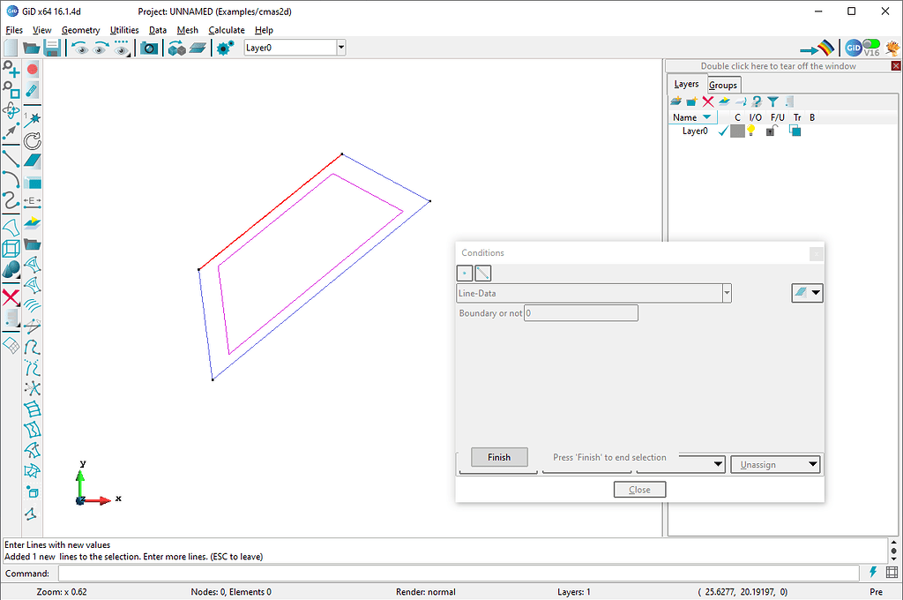Open the Calculate menu
The width and height of the screenshot is (903, 600).
pyautogui.click(x=227, y=30)
